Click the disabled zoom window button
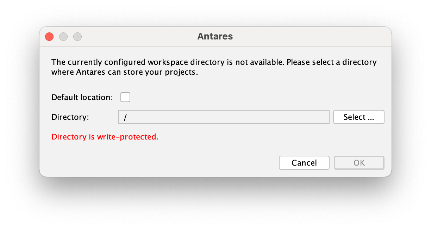Image resolution: width=431 pixels, height=229 pixels. click(x=77, y=37)
